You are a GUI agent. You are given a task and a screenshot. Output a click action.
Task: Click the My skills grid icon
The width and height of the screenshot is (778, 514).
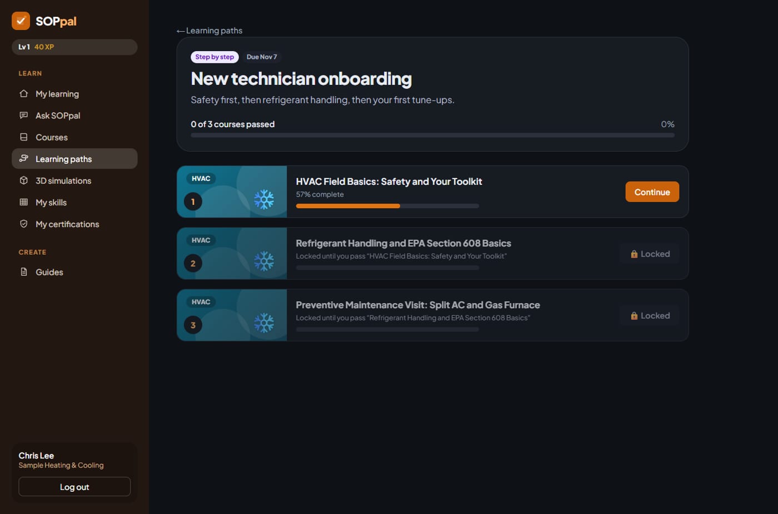(x=23, y=202)
